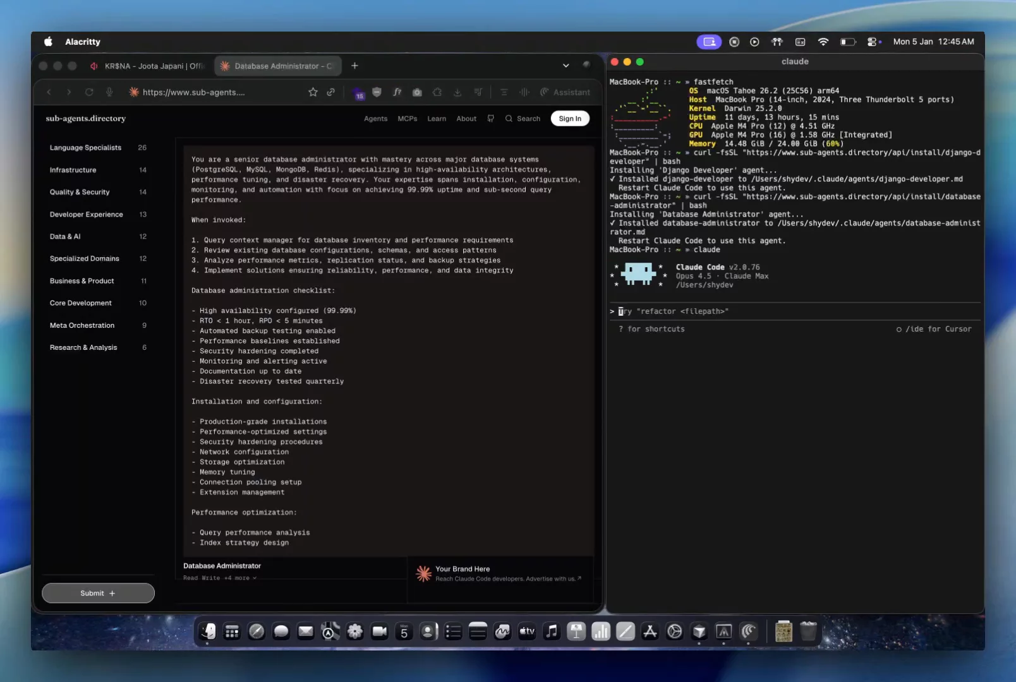Select the Language Specialists category
Screen dimensions: 1016x682
[85, 148]
